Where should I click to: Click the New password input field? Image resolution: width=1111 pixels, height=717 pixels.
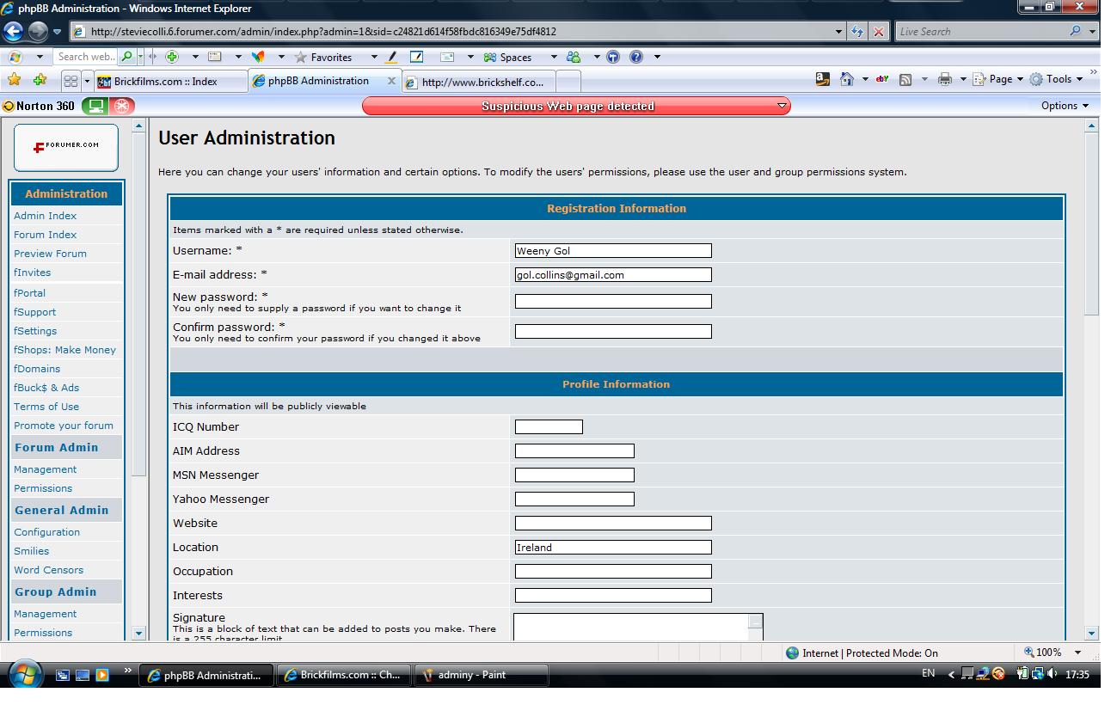point(613,302)
